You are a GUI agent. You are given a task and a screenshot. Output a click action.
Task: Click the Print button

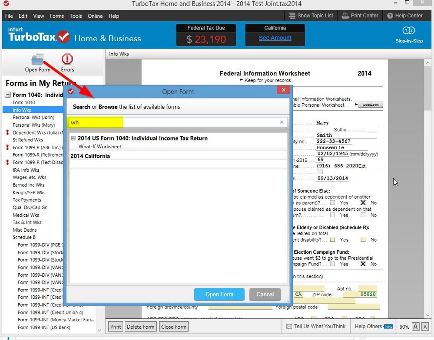[x=116, y=327]
